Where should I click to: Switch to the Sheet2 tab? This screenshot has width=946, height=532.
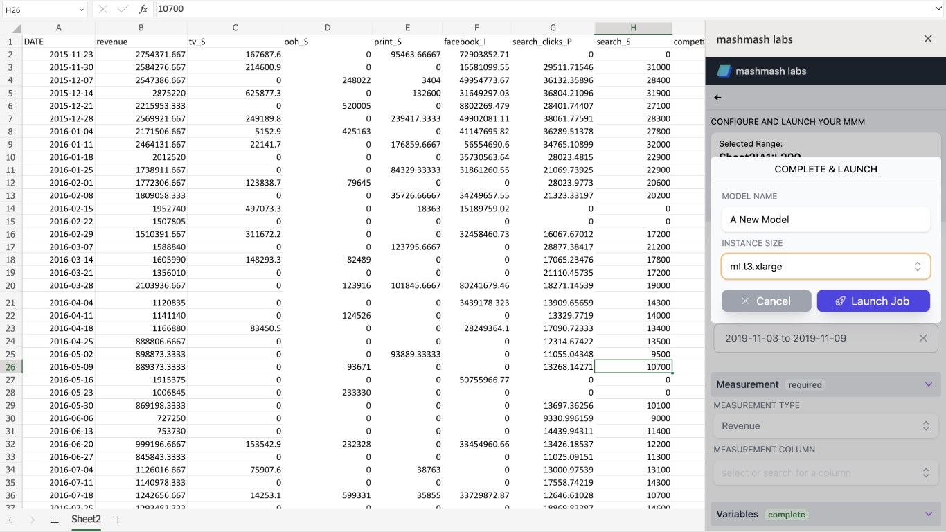click(86, 520)
